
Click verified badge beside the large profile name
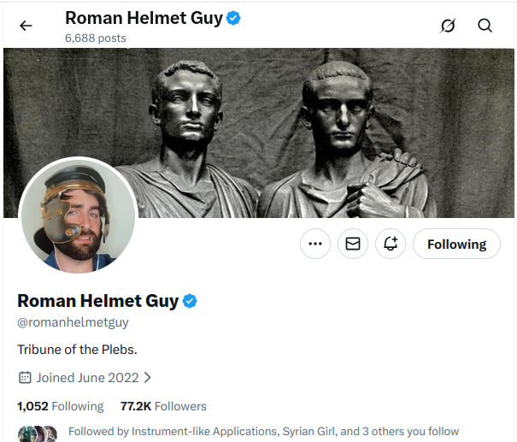click(x=190, y=301)
